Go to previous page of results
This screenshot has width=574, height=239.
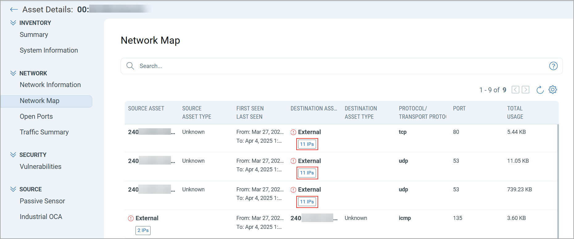(x=515, y=90)
